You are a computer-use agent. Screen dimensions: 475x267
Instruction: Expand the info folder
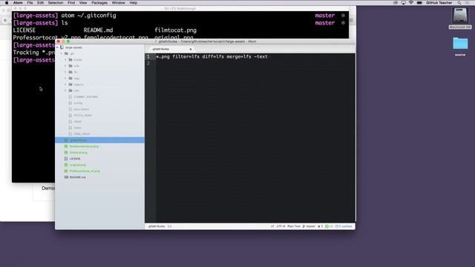[66, 66]
